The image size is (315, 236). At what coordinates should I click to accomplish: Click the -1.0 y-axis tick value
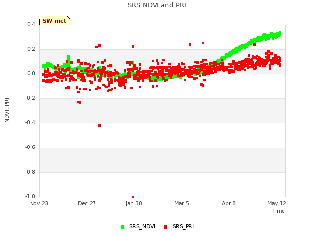pos(30,196)
